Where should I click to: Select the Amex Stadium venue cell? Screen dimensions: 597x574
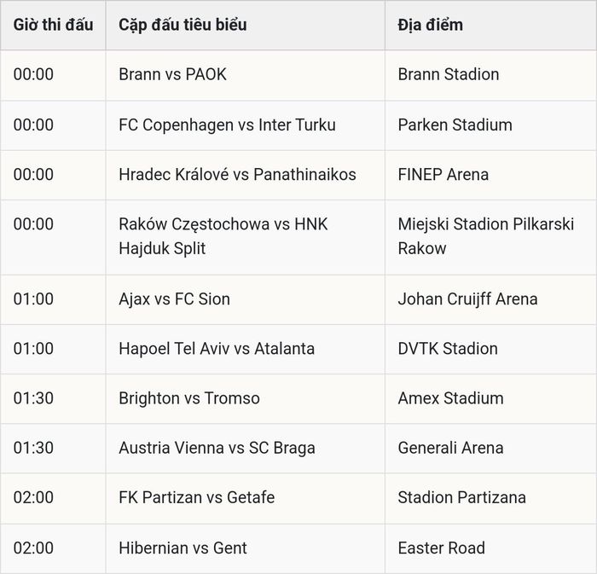(x=490, y=398)
